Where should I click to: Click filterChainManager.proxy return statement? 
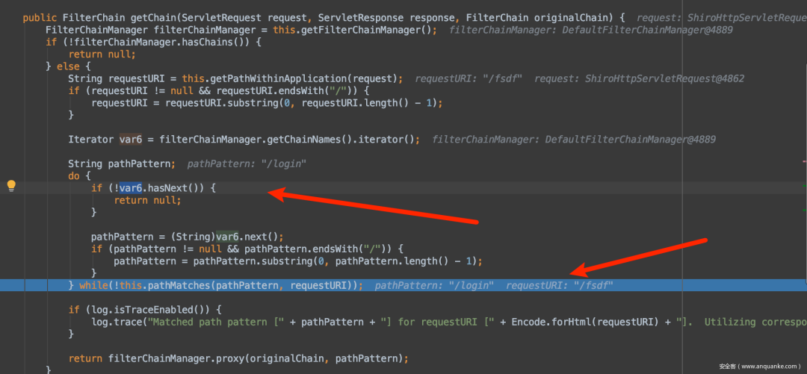coord(238,358)
